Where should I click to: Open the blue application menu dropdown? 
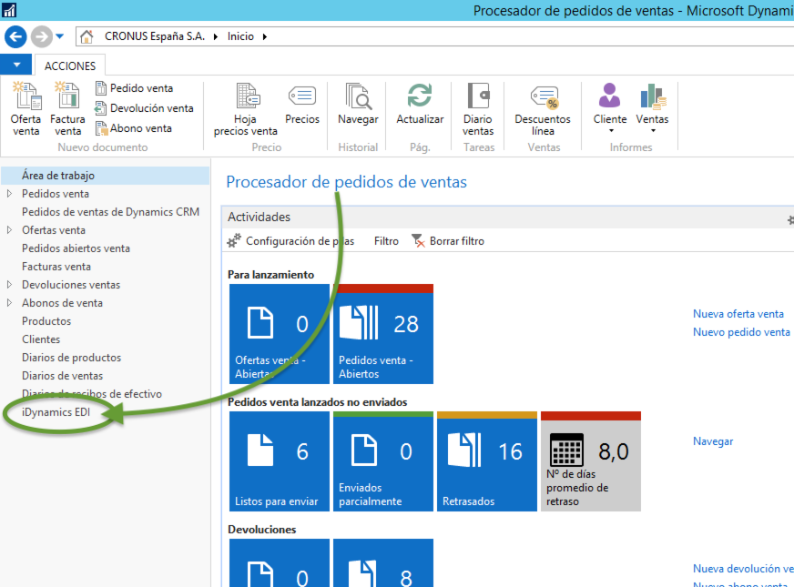[16, 65]
